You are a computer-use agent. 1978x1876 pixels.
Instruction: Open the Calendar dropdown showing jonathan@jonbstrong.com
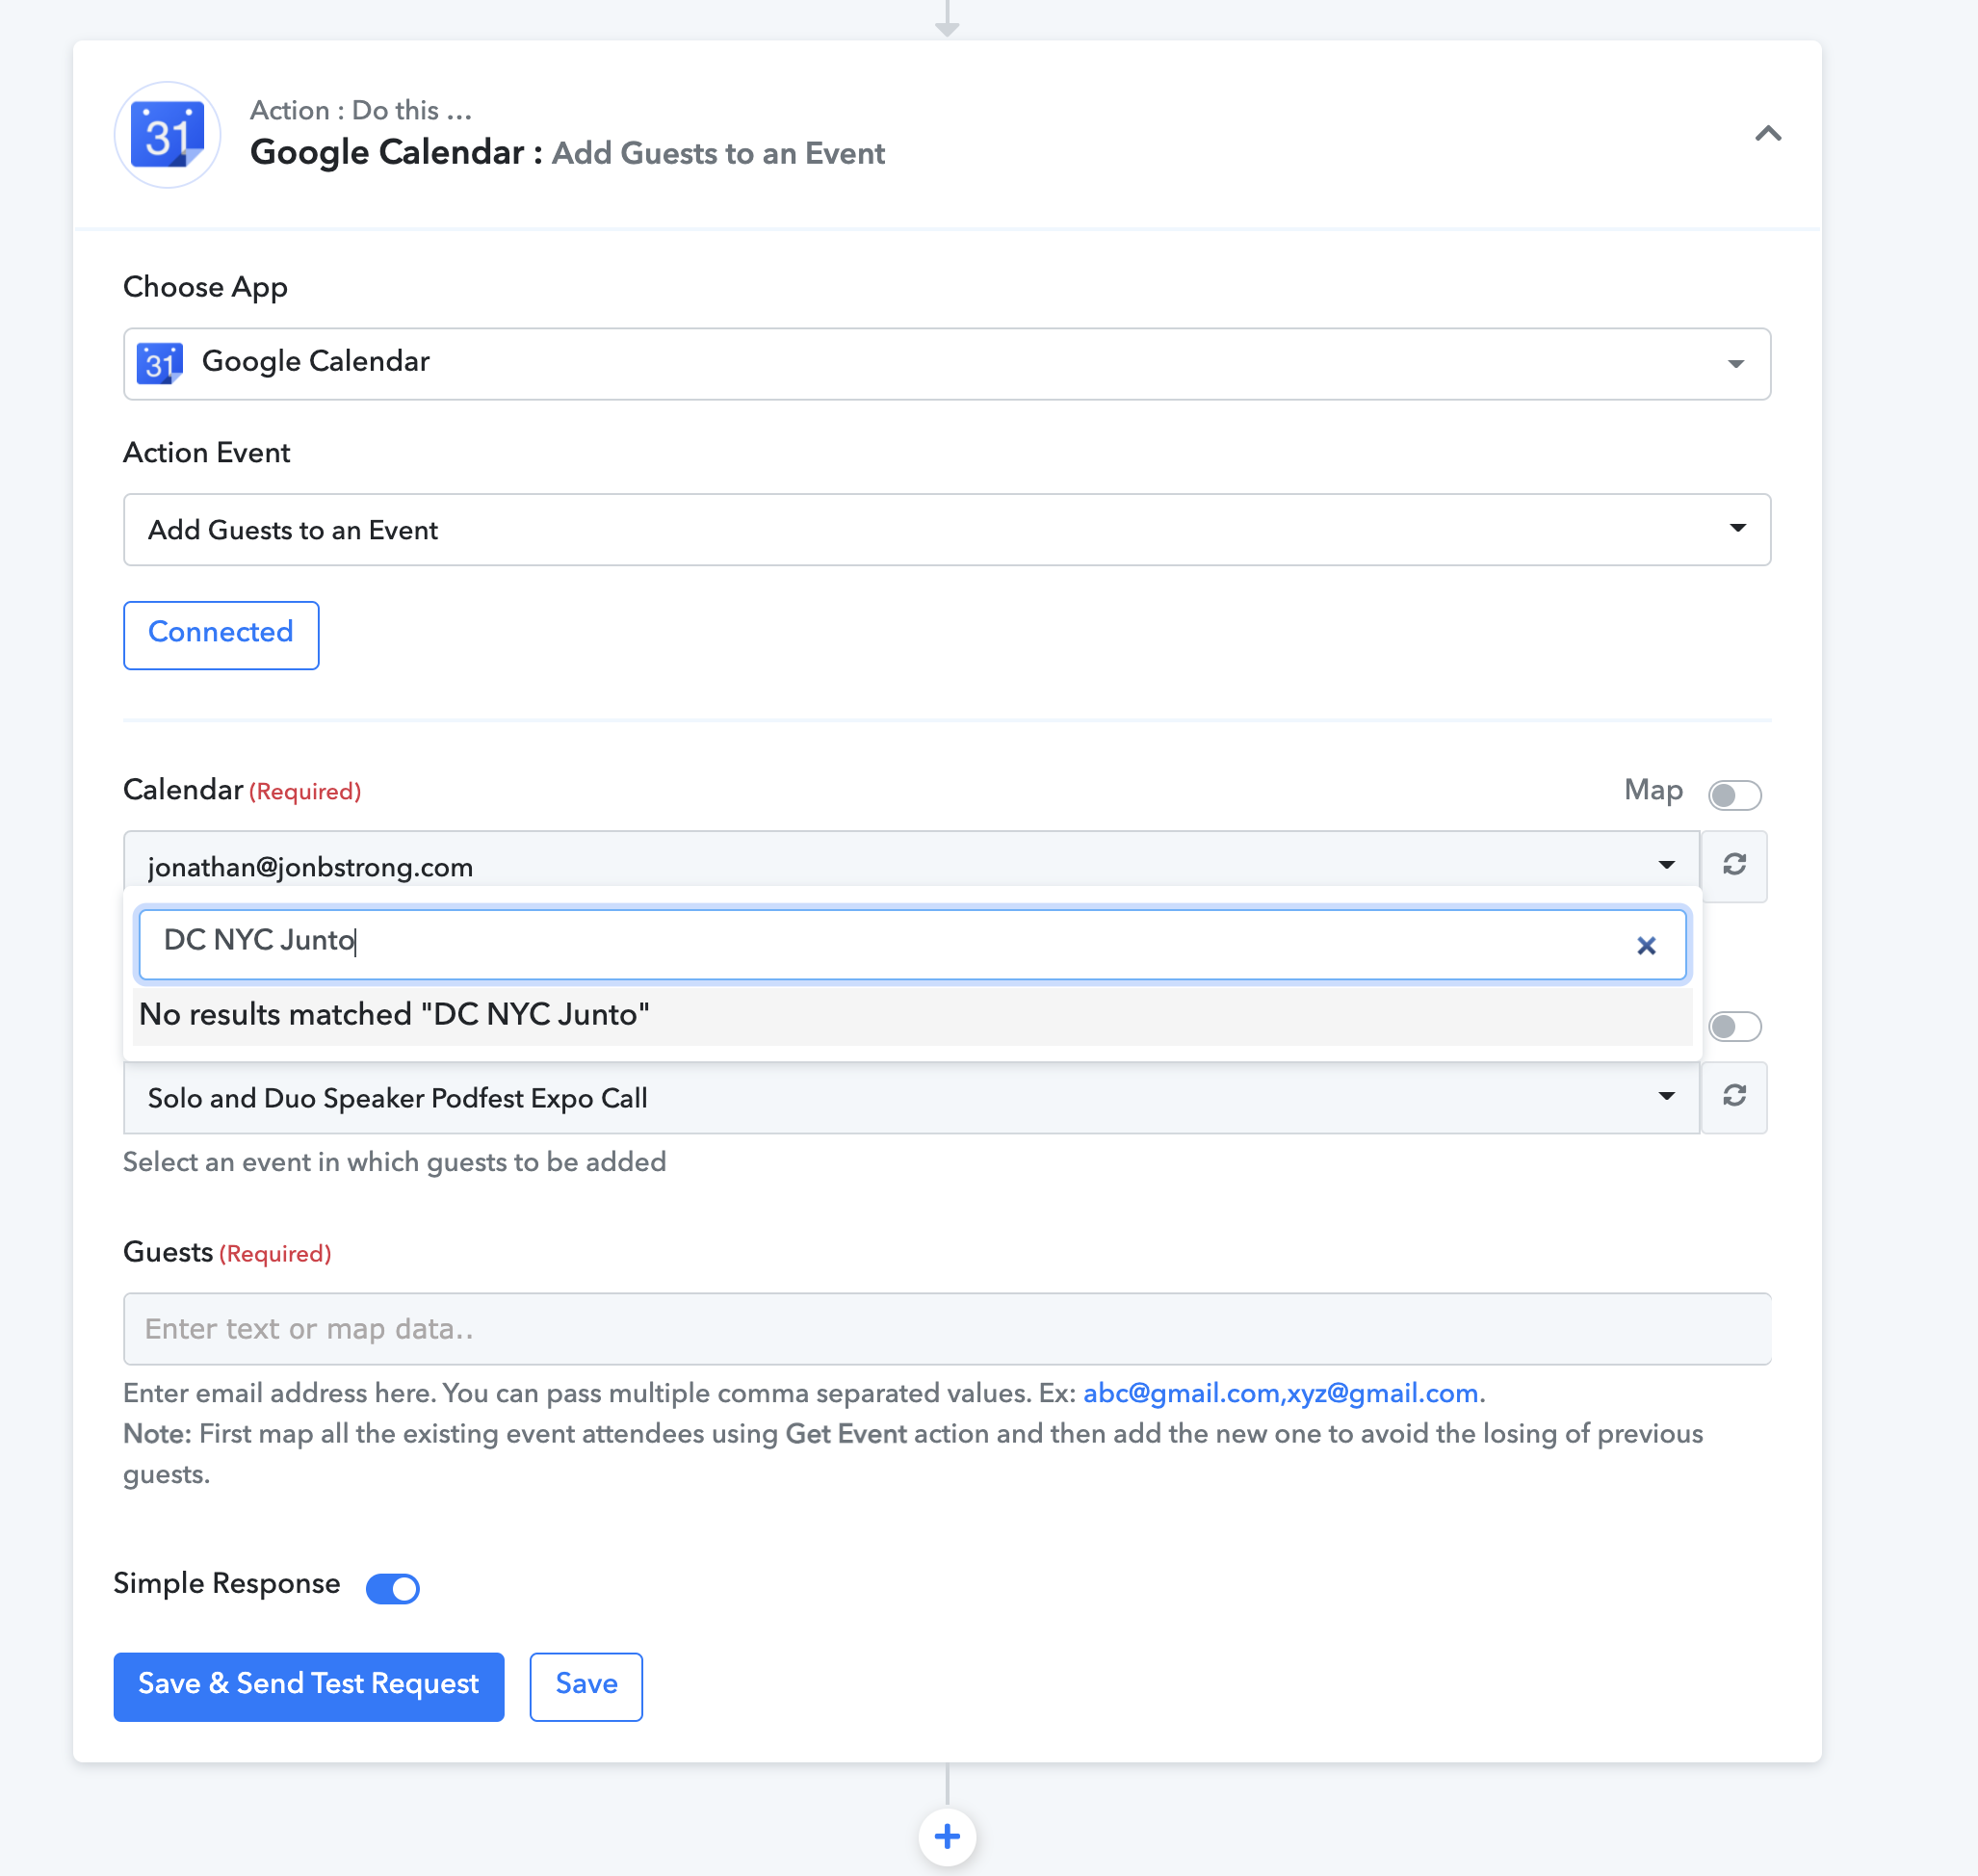coord(911,865)
